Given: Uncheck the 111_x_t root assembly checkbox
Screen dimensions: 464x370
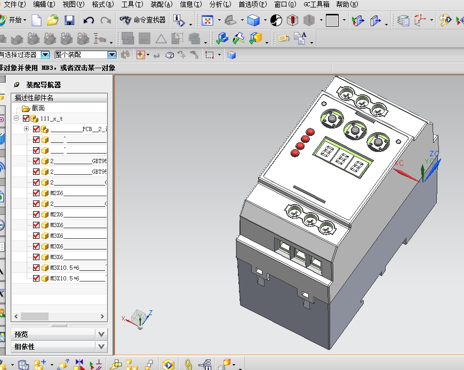Looking at the screenshot, I should tap(26, 118).
